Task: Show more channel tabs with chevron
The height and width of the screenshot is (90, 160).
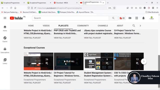Action: (140, 26)
